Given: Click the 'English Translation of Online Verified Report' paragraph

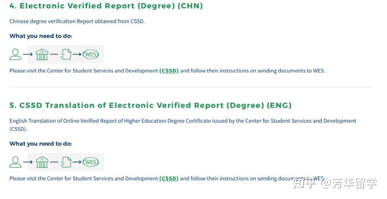Looking at the screenshot, I should 182,121.
